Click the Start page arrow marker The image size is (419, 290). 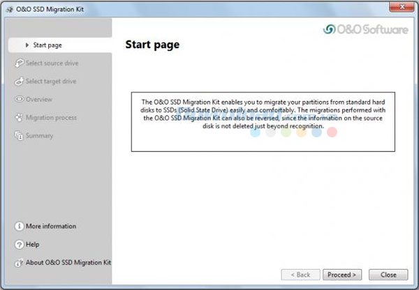point(27,45)
